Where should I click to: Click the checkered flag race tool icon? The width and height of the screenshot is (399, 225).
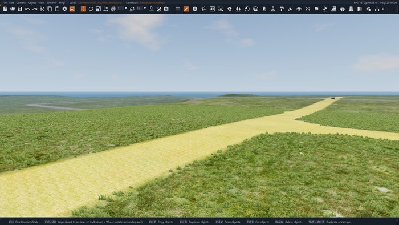pos(316,9)
